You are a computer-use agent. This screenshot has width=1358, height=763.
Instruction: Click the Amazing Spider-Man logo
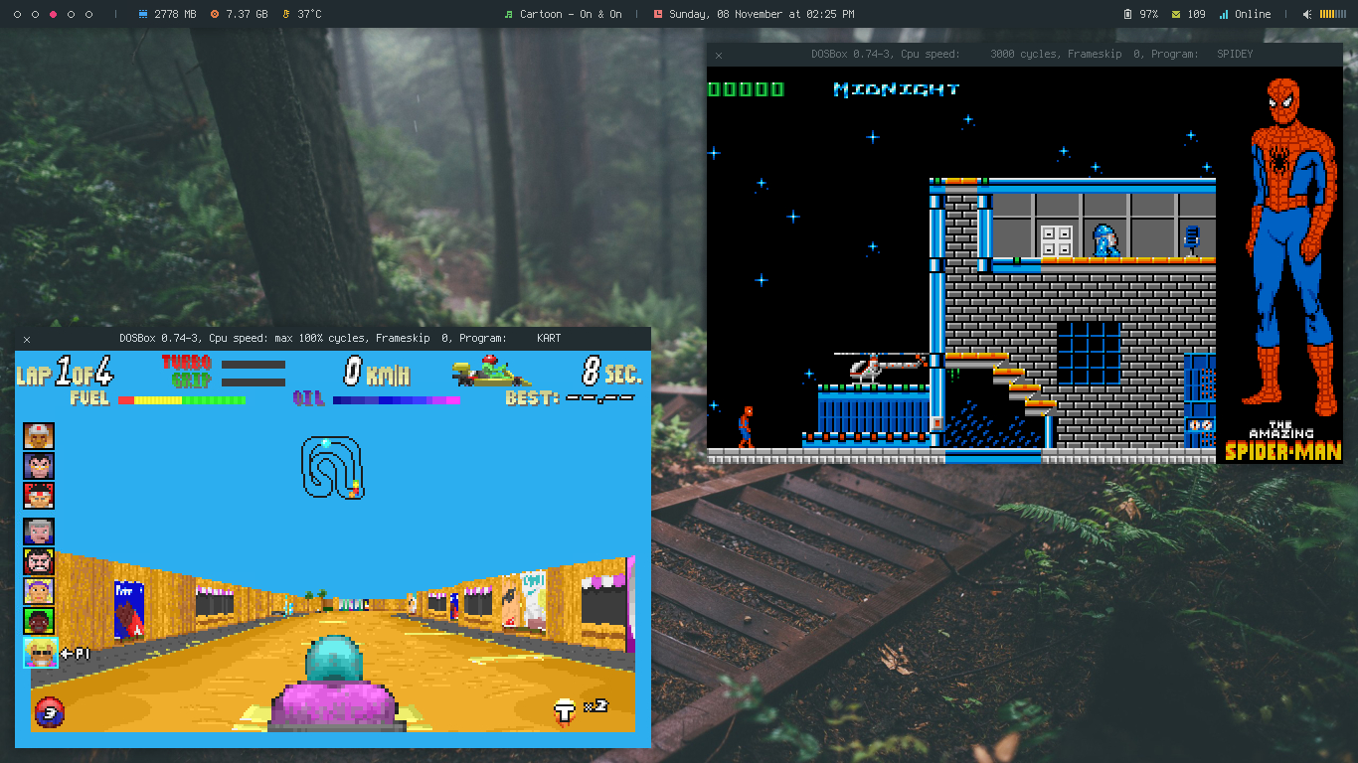(1281, 442)
